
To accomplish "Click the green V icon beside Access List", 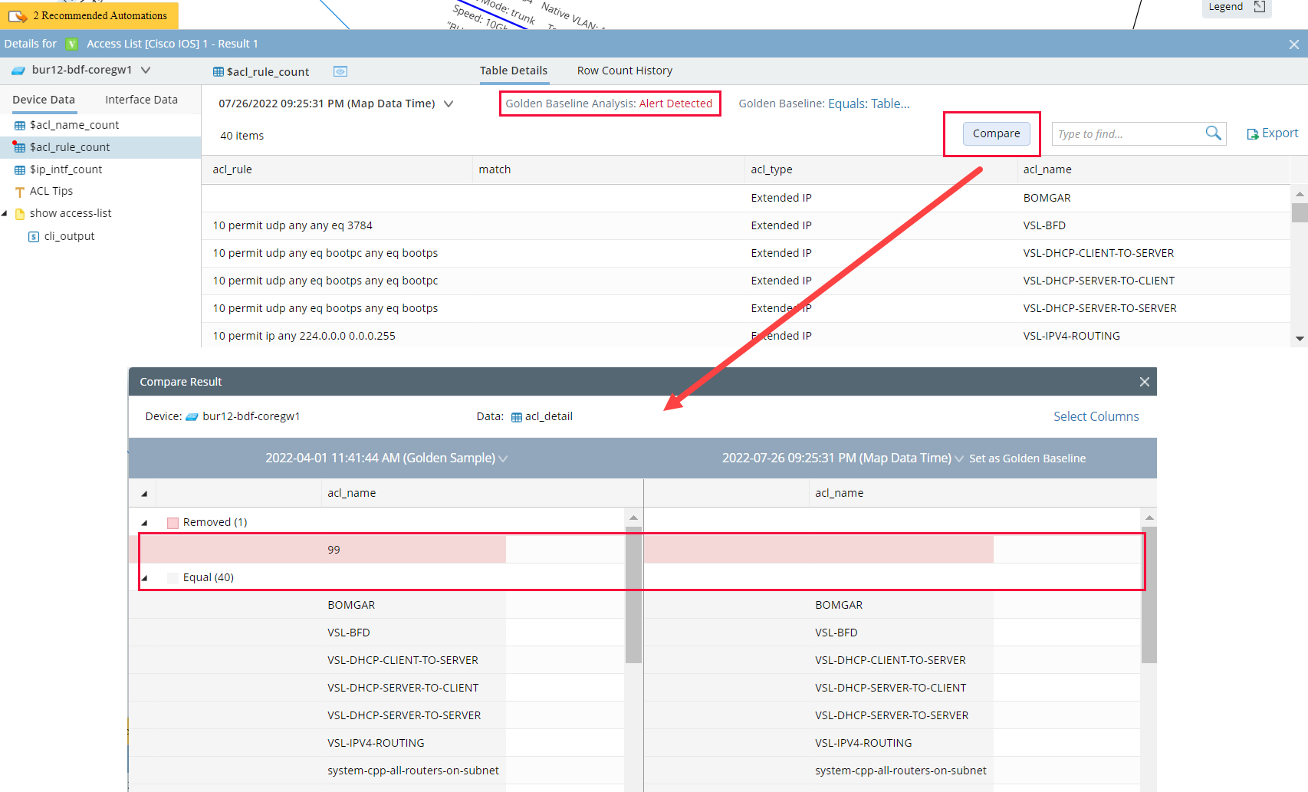I will point(71,44).
